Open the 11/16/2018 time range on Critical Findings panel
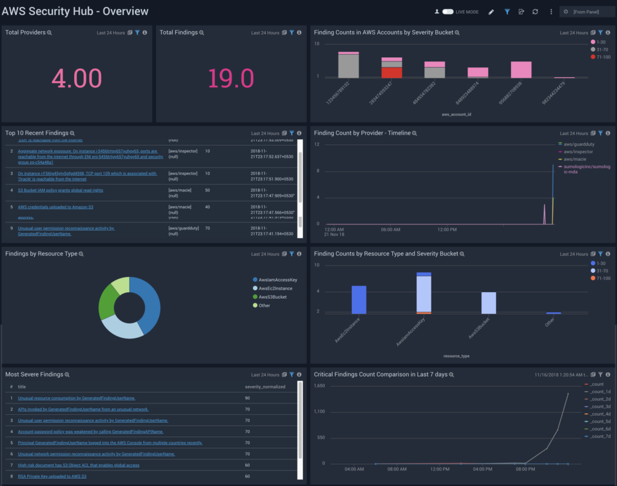 point(561,375)
